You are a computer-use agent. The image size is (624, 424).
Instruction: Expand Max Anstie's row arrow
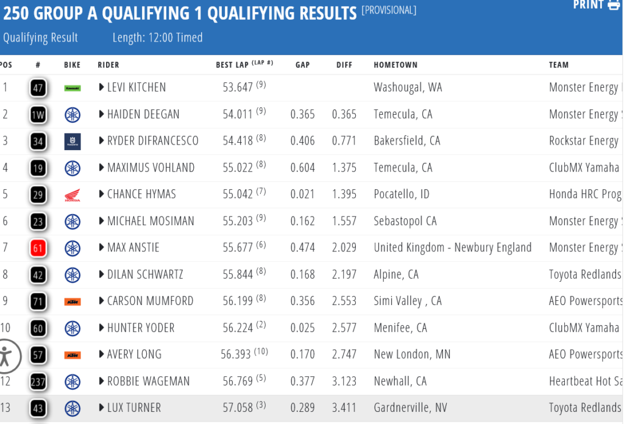102,248
